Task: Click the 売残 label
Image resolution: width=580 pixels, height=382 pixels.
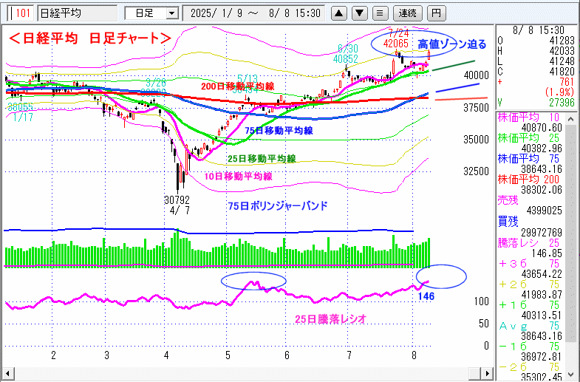Action: pyautogui.click(x=508, y=200)
